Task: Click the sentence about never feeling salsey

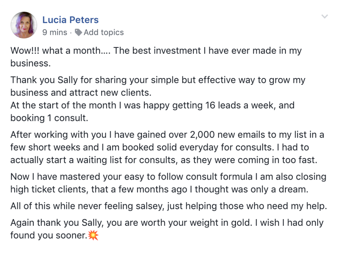Action: tap(169, 206)
